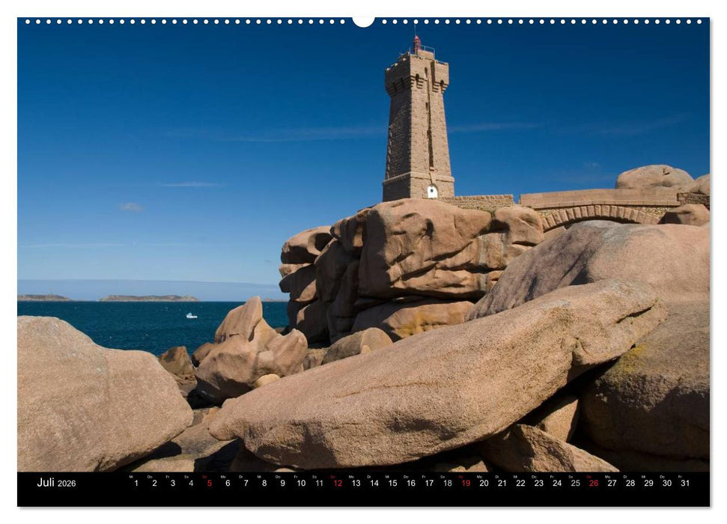Select the date 1 under Mittwoch
The height and width of the screenshot is (524, 727).
135,483
